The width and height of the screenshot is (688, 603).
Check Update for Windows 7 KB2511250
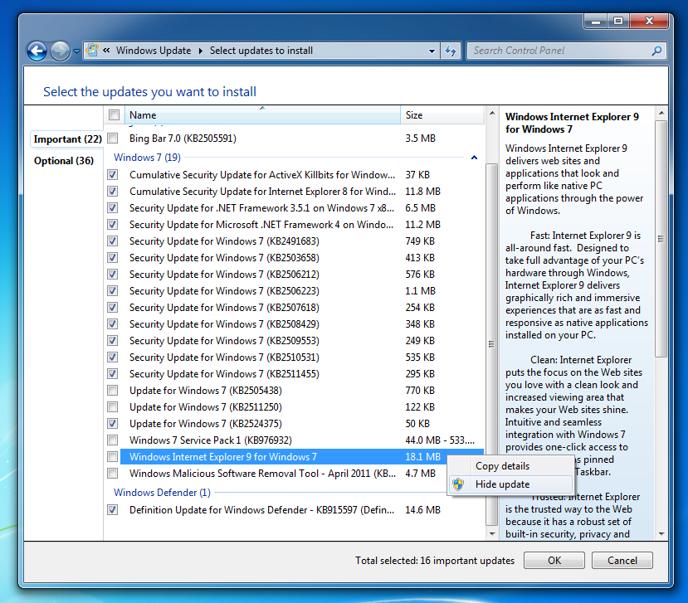tap(113, 407)
